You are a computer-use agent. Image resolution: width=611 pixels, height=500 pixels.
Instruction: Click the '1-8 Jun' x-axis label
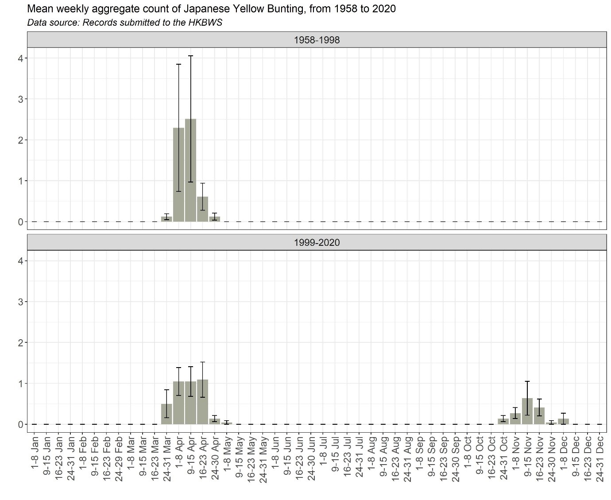[275, 453]
